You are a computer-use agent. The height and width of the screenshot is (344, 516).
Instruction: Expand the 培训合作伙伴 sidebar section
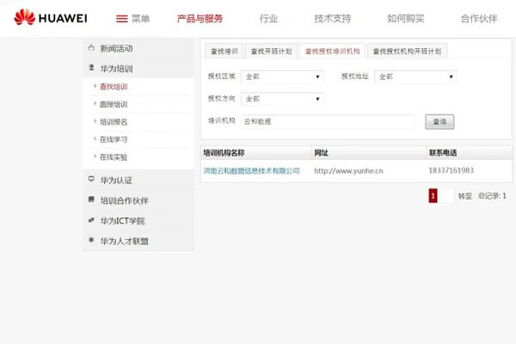click(x=138, y=200)
